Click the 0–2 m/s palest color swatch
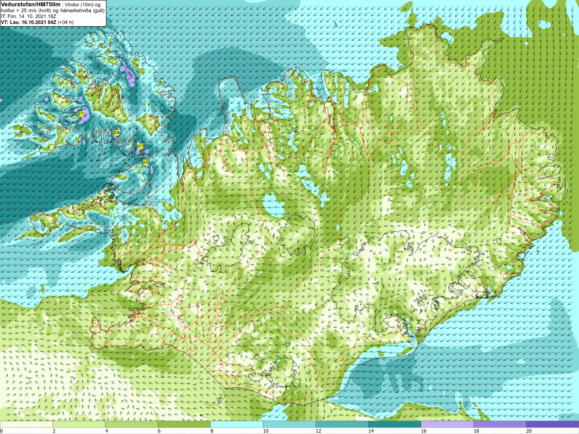579x434 pixels. pos(26,424)
